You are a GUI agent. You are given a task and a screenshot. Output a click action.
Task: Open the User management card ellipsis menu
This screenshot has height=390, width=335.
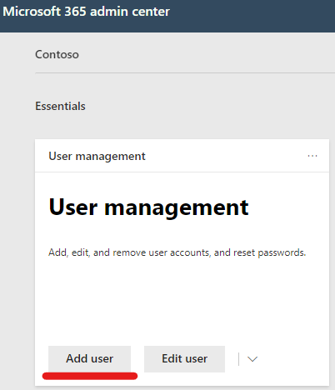coord(312,156)
